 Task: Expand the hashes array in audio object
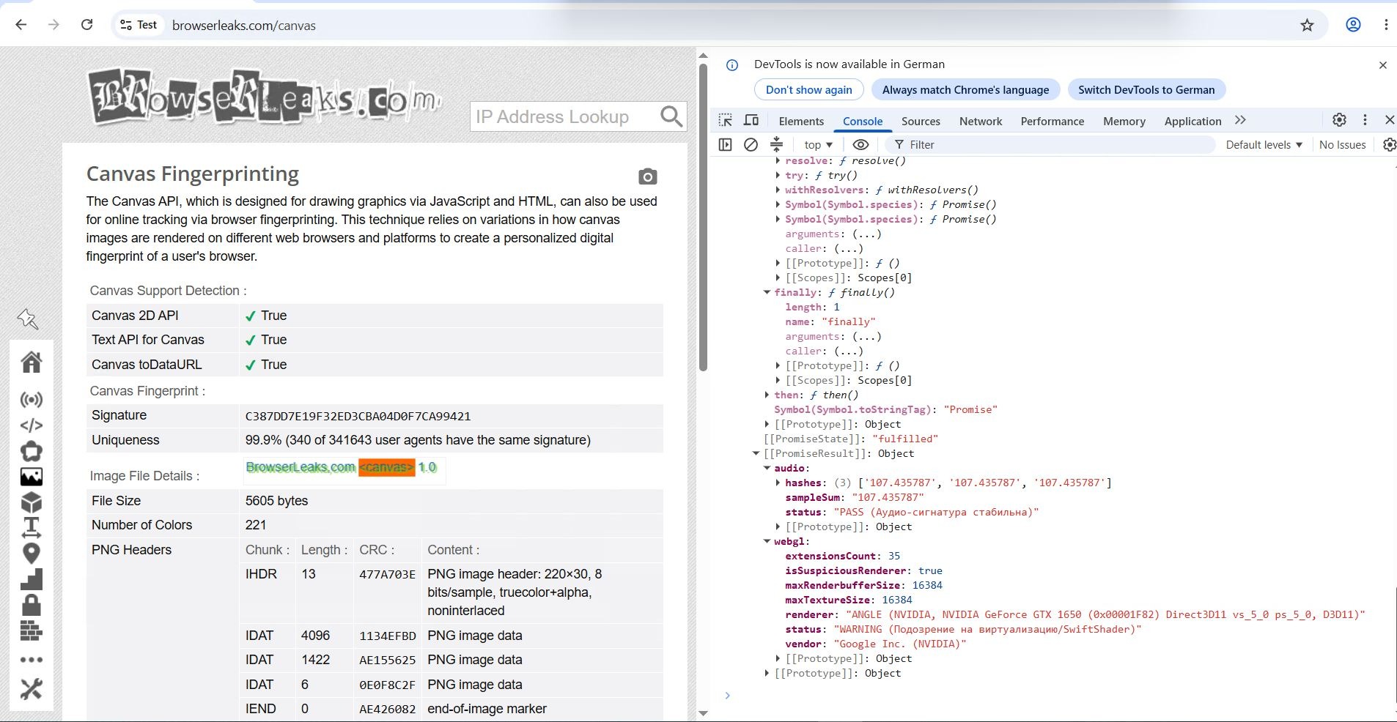click(778, 483)
